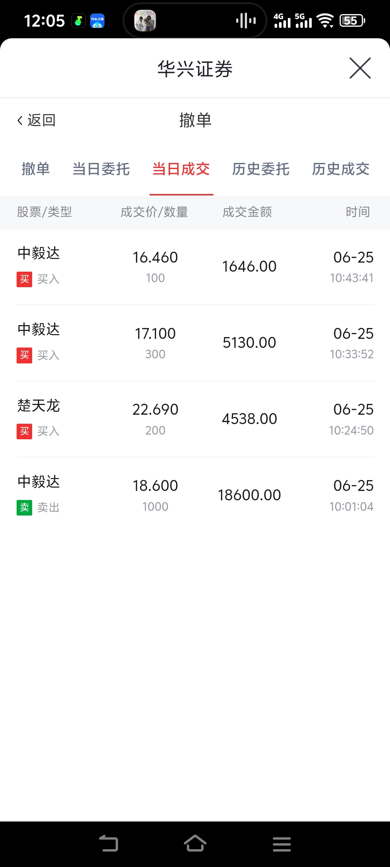The height and width of the screenshot is (867, 390).
Task: Tap red 买 icon on 楚天龙 trade
Action: coord(24,431)
